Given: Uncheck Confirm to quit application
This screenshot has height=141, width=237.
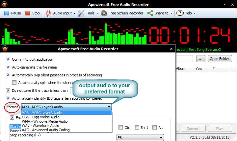Looking at the screenshot, I should (x=8, y=59).
